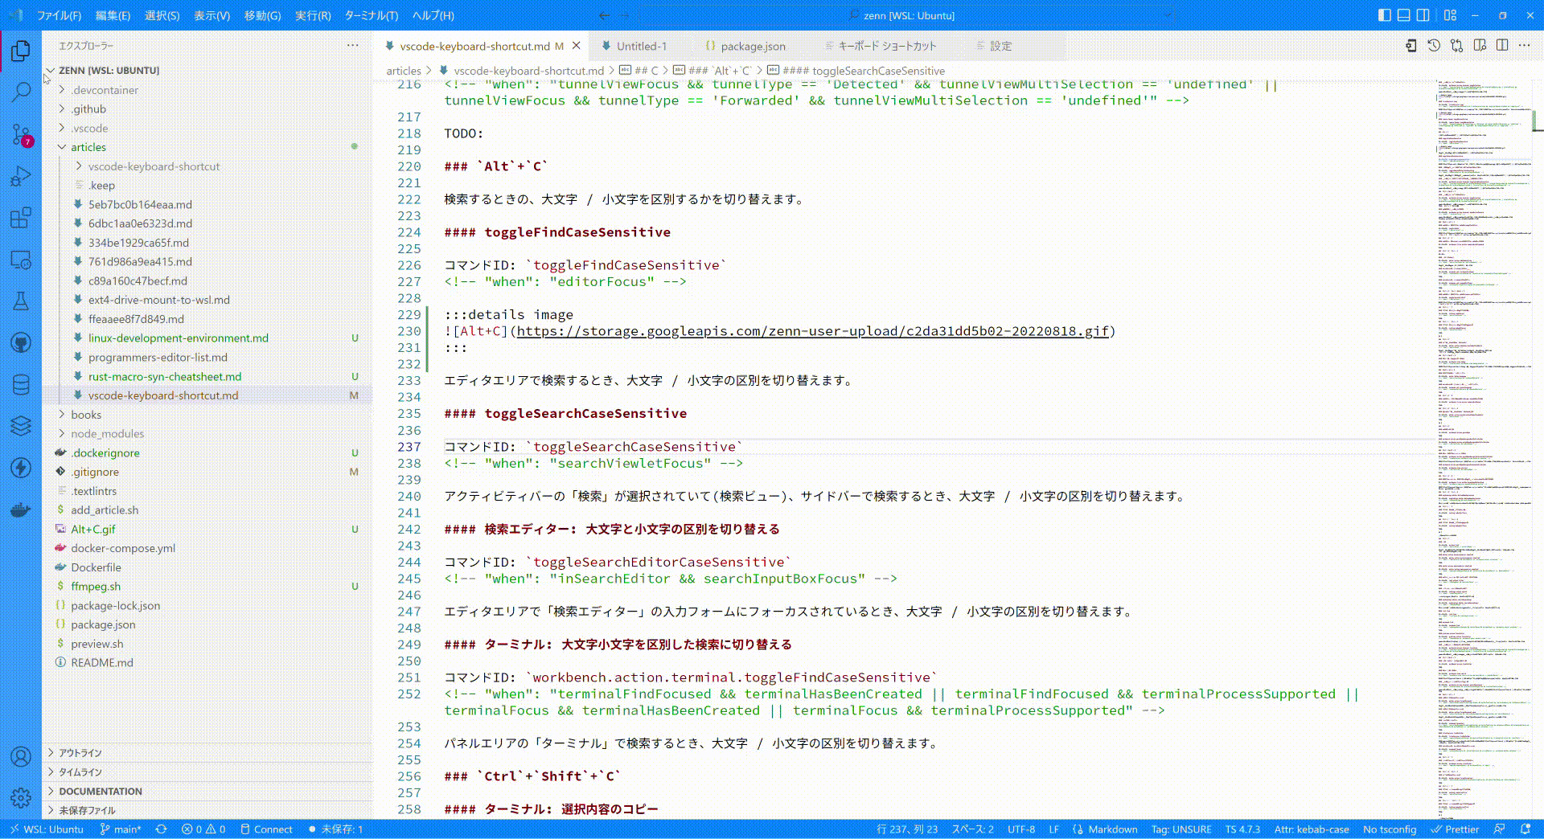1544x839 pixels.
Task: Open the googleapis gif link on line 230
Action: point(812,331)
